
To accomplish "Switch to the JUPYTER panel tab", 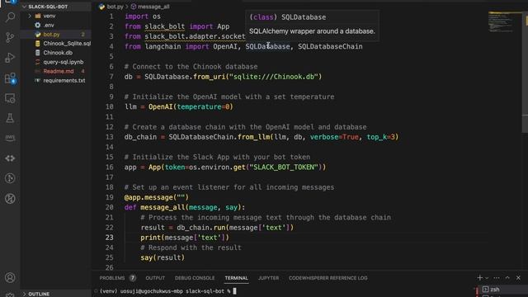I will click(268, 278).
